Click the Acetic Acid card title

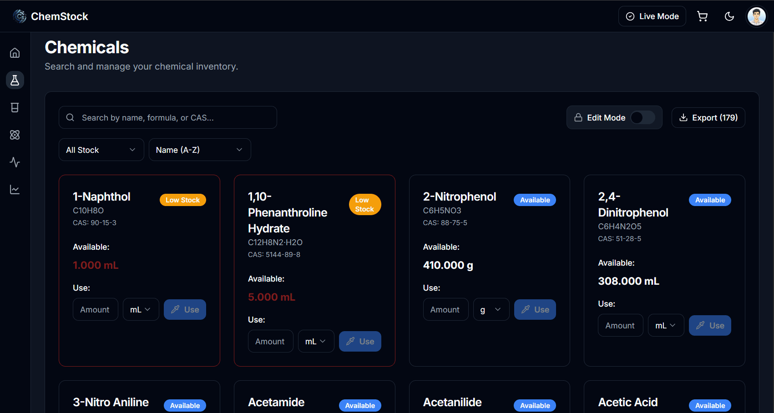628,402
